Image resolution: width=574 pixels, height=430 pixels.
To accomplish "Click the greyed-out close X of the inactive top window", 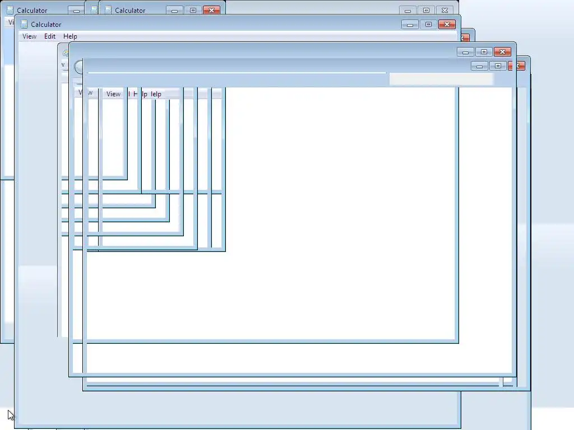I will [x=445, y=10].
